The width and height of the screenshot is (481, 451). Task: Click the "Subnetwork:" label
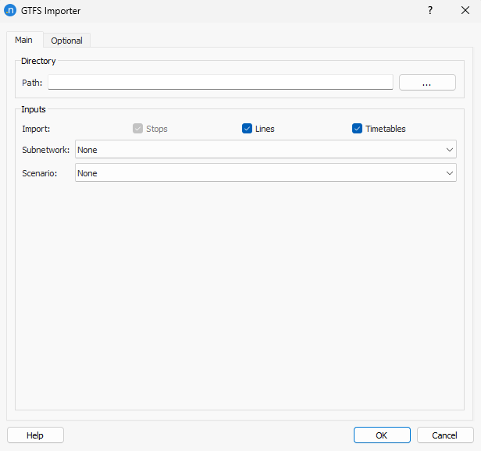46,150
